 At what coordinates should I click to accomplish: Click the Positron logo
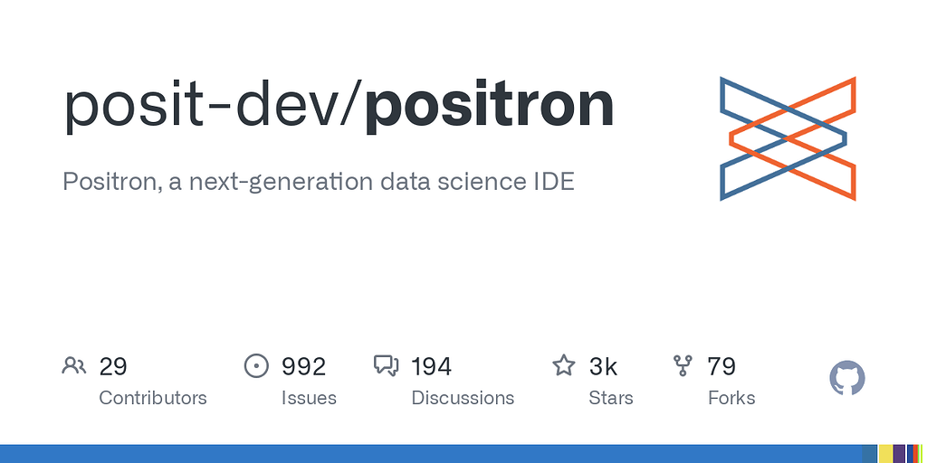[788, 138]
